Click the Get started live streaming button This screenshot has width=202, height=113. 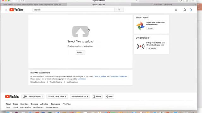coord(152,48)
